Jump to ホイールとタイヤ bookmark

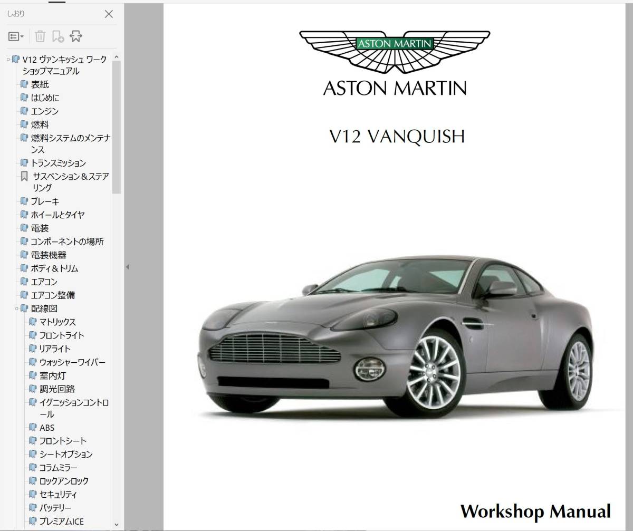pyautogui.click(x=57, y=215)
